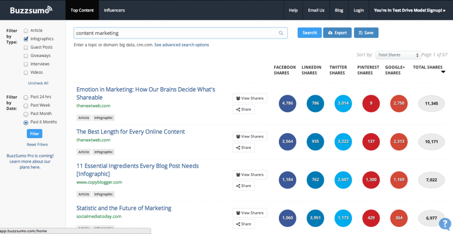This screenshot has width=453, height=234.
Task: Click the Total Shares column sort arrow
Action: tap(443, 72)
